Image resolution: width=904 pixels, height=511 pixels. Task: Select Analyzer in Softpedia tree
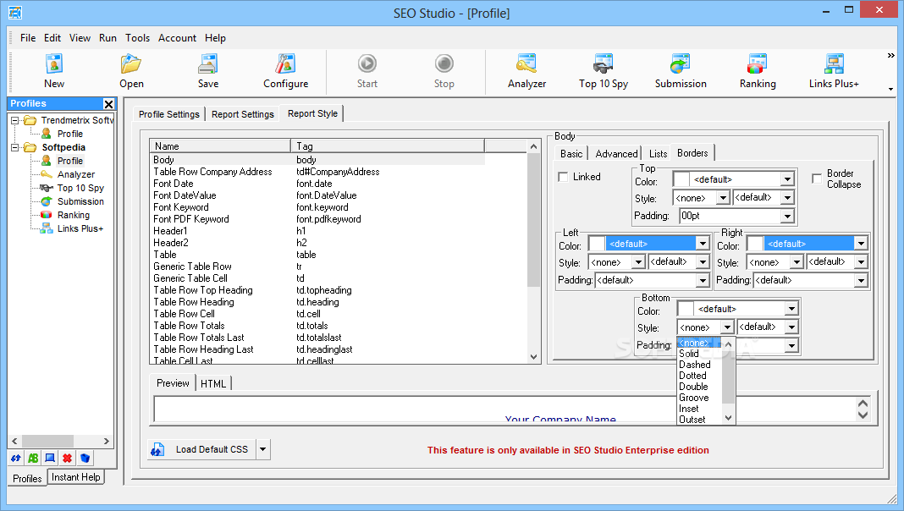tap(75, 174)
